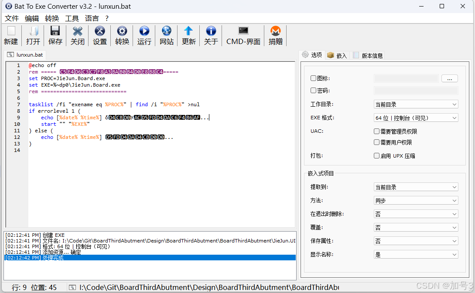This screenshot has width=475, height=293.
Task: Click the file path in status bar
Action: (x=209, y=287)
